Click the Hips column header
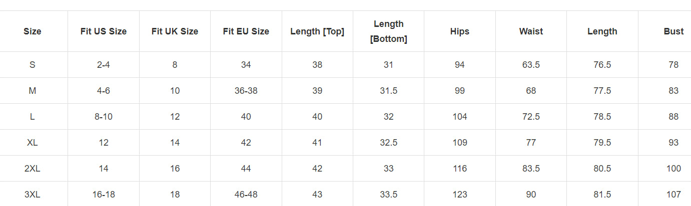691x206 pixels. (460, 31)
